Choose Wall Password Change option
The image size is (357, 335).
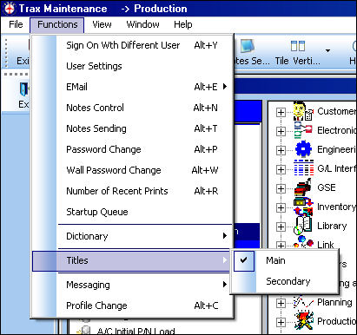tap(132, 170)
